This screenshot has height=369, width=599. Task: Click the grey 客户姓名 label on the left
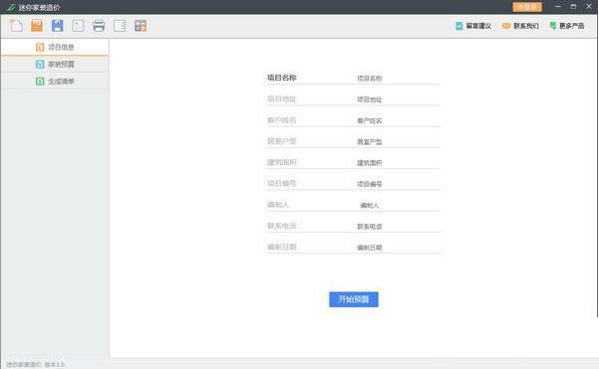click(281, 120)
